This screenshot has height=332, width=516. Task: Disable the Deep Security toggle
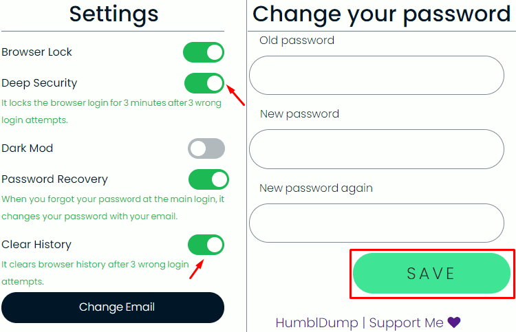204,83
